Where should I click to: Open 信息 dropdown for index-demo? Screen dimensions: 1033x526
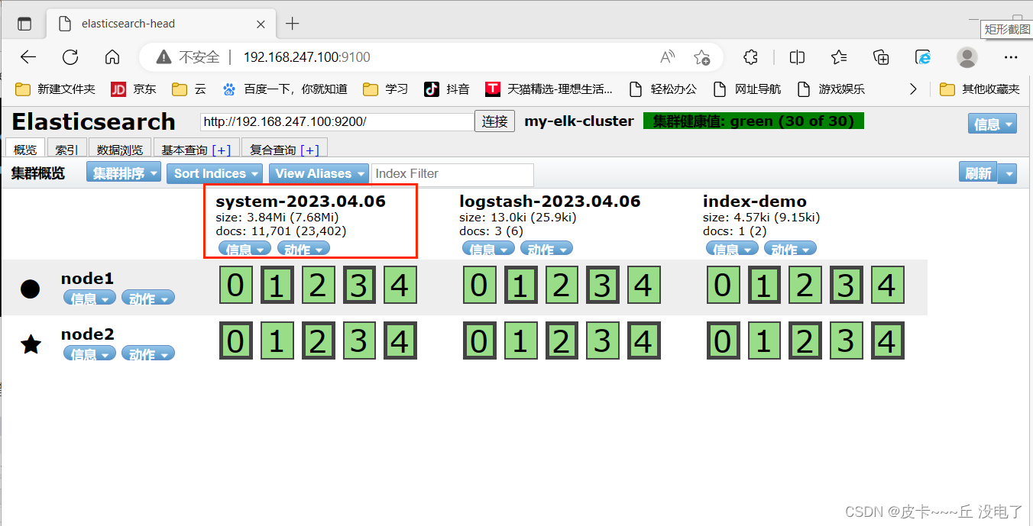point(732,249)
